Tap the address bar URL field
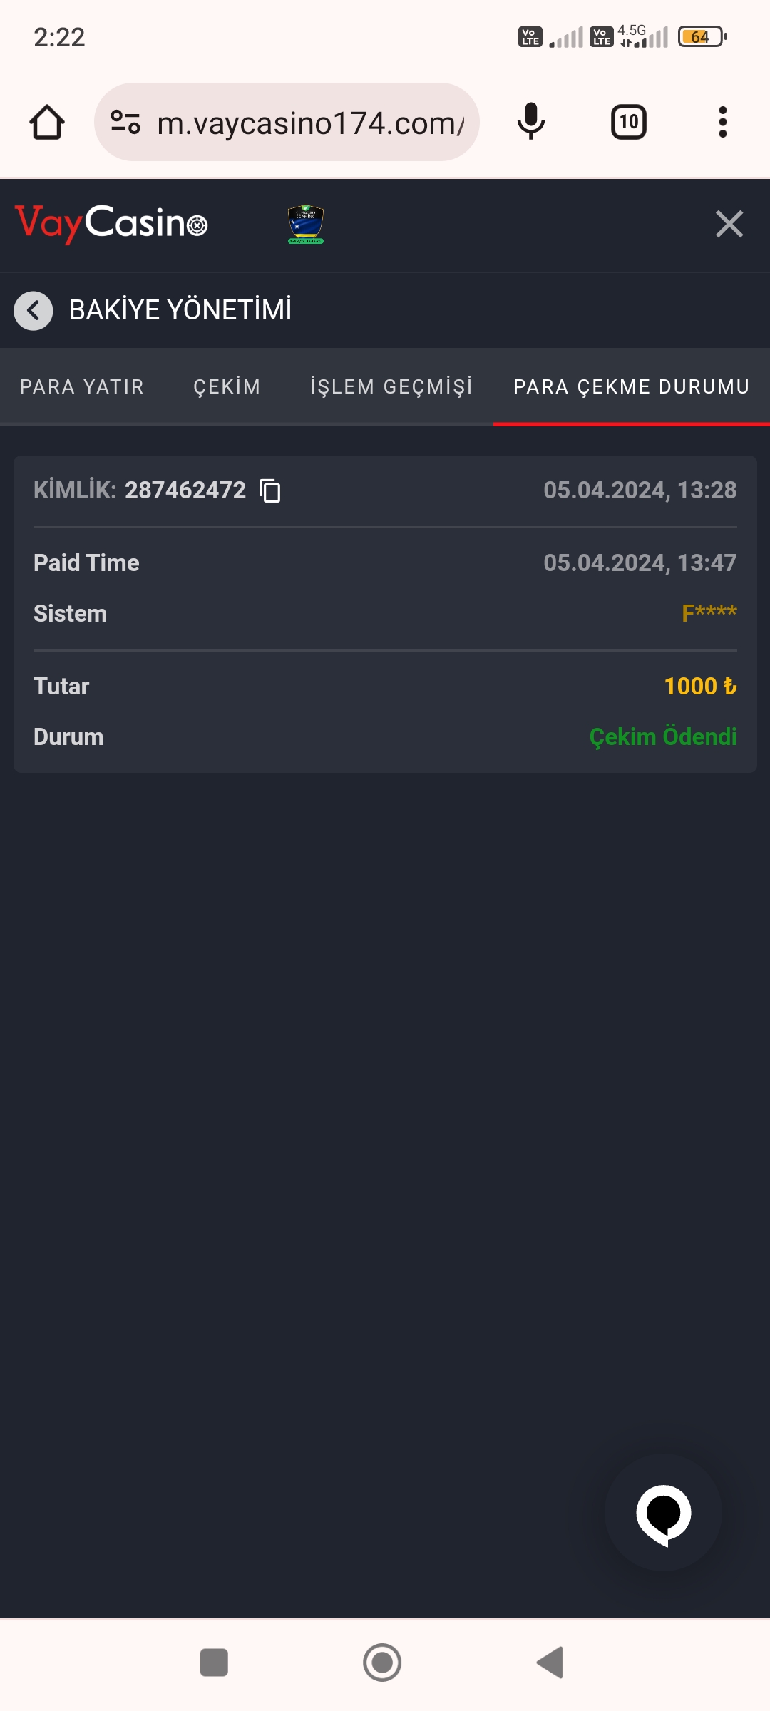The width and height of the screenshot is (770, 1711). [310, 123]
